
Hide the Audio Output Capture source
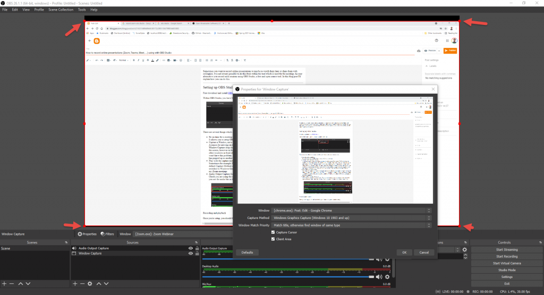pos(191,248)
